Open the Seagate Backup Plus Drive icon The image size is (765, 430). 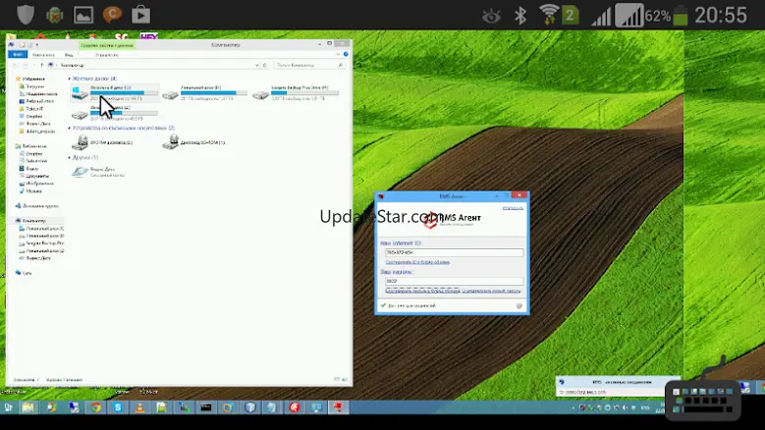(x=262, y=94)
